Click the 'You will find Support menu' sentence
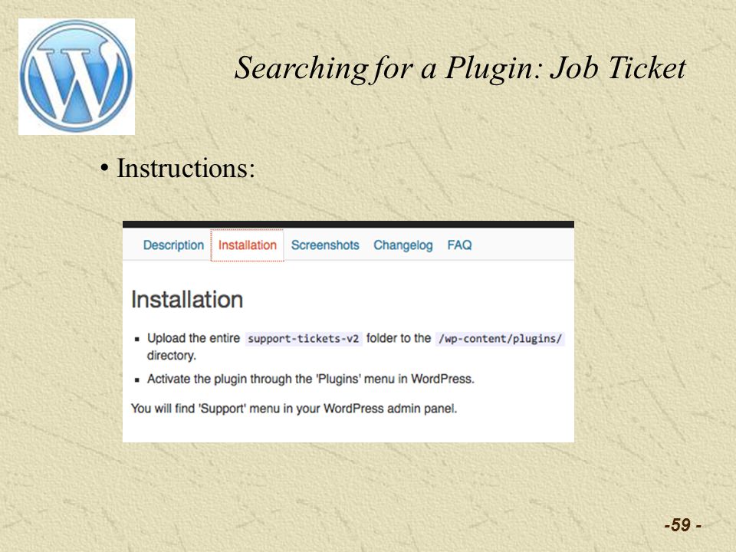Image resolution: width=736 pixels, height=552 pixels. 294,409
